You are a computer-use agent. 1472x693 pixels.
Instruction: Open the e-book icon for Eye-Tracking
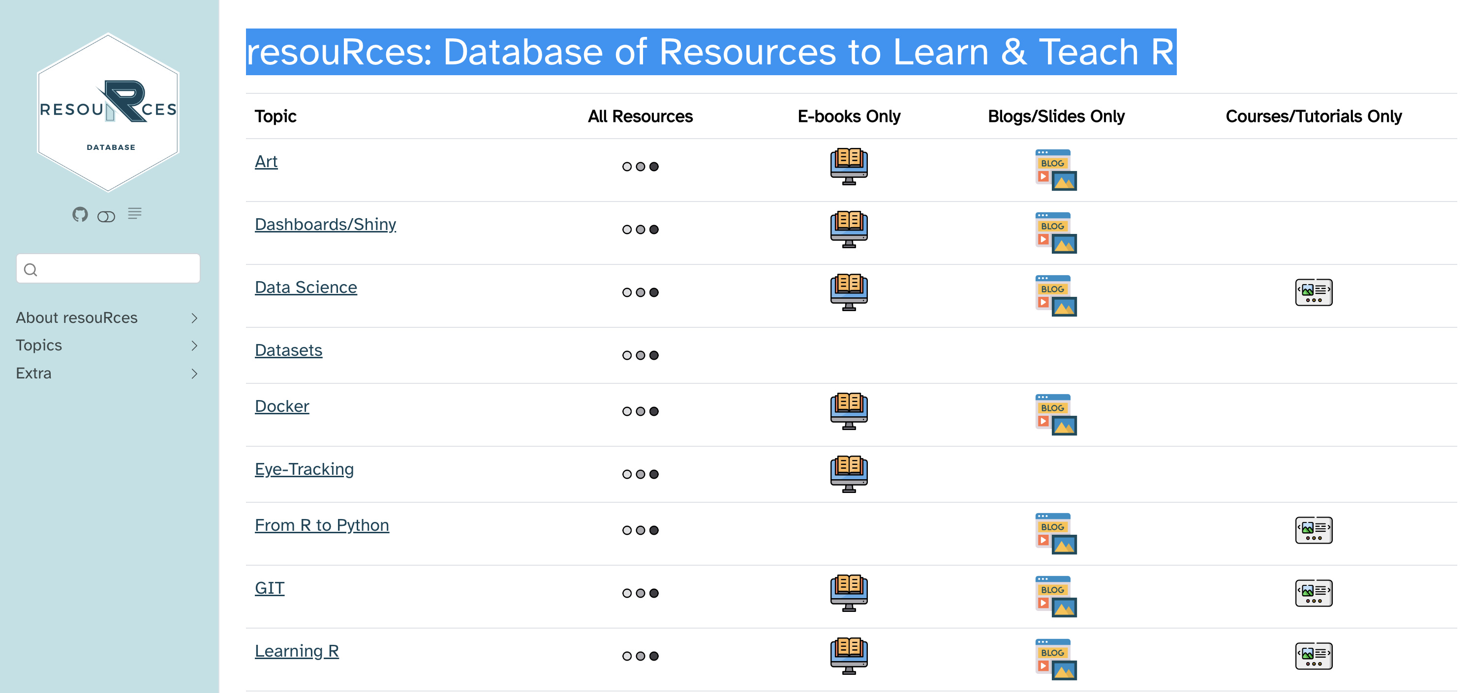(x=849, y=474)
